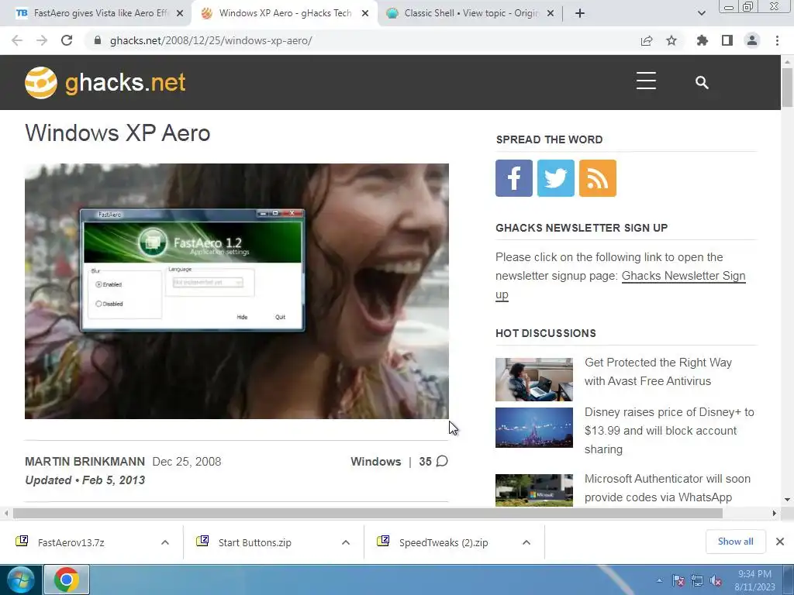Click Microsoft building article thumbnail
Viewport: 794px width, 595px height.
[534, 490]
